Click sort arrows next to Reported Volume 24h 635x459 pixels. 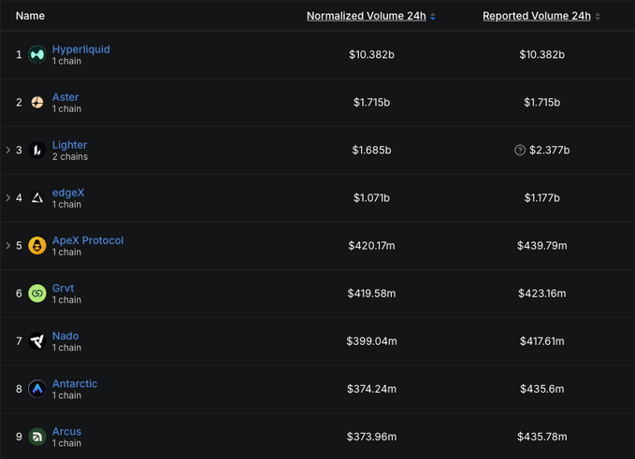click(598, 16)
